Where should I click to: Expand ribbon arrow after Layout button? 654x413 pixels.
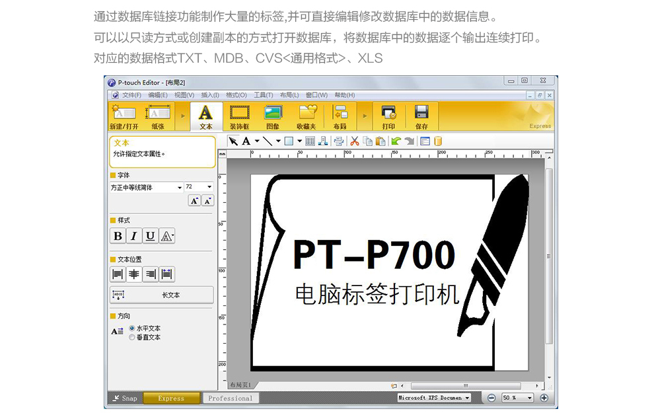tap(365, 116)
